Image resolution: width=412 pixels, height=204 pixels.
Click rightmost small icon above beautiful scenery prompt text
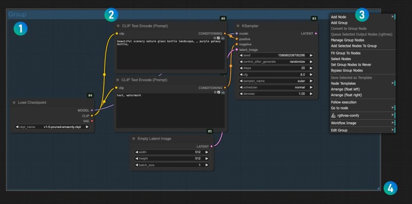[222, 38]
